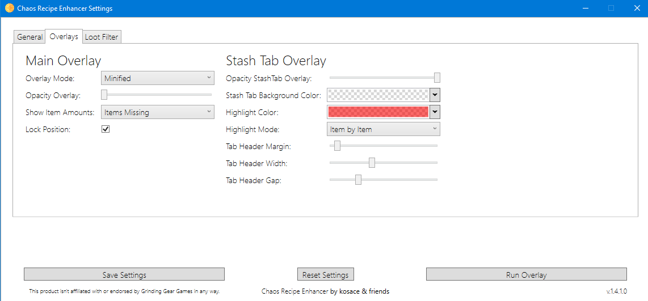
Task: Open the Show Item Amounts dropdown
Action: click(158, 112)
